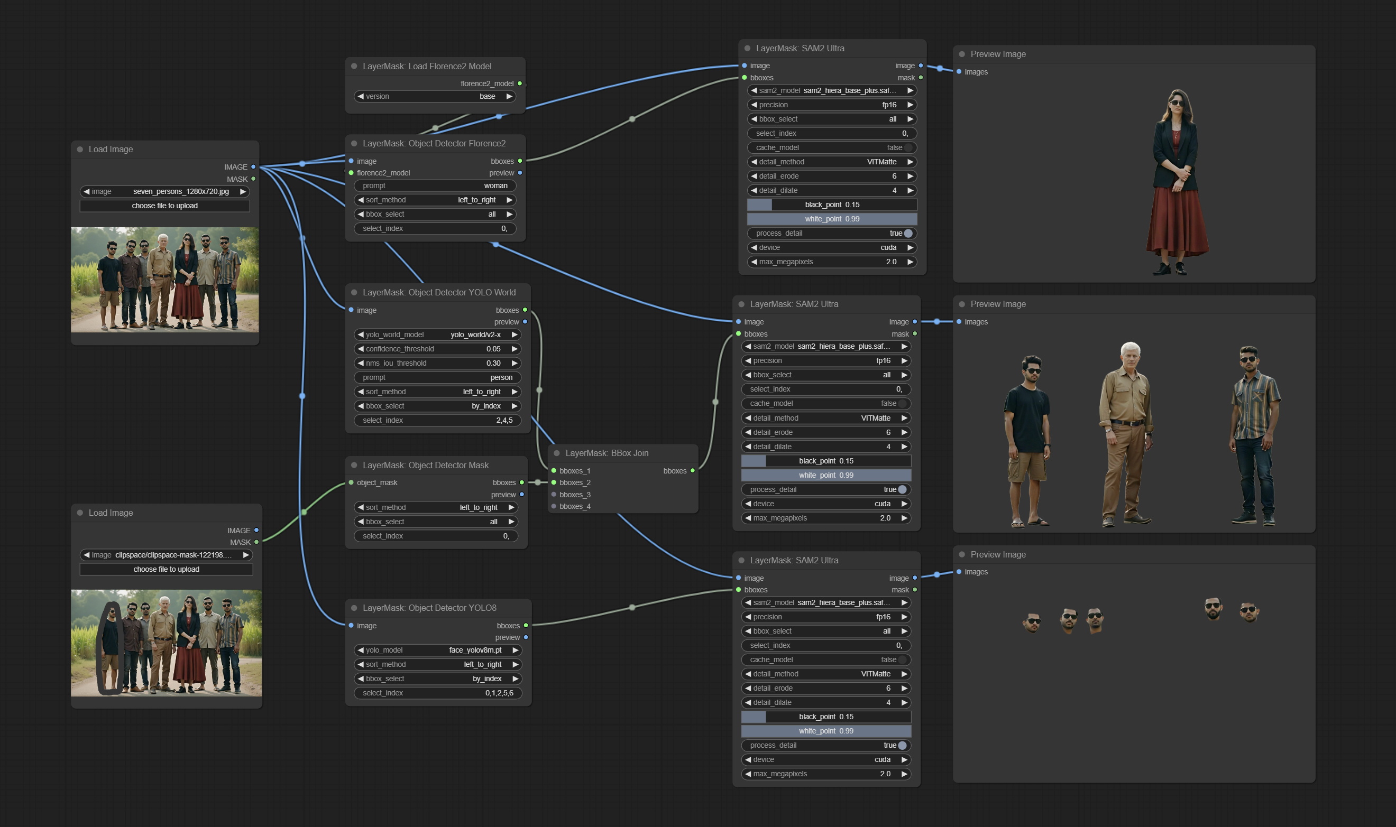Toggle process_detail in middle SAM2 Ultra node
1396x827 pixels.
902,490
